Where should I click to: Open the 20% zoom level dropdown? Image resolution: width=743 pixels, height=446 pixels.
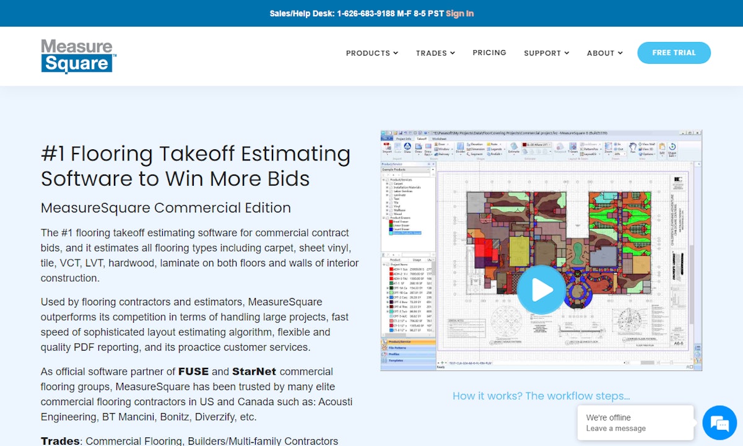coord(619,154)
